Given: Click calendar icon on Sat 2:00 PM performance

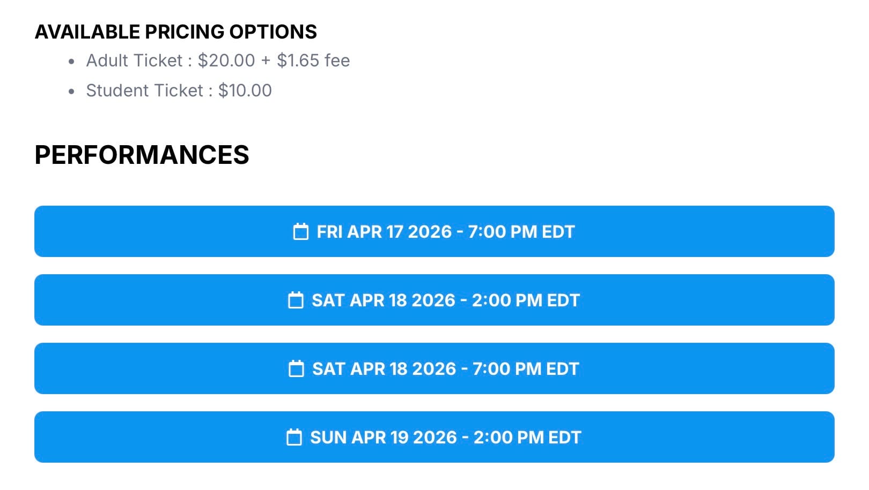Looking at the screenshot, I should [296, 300].
